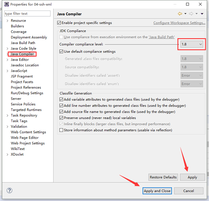This screenshot has width=209, height=201.
Task: Toggle Enable project specific settings
Action: (x=59, y=23)
